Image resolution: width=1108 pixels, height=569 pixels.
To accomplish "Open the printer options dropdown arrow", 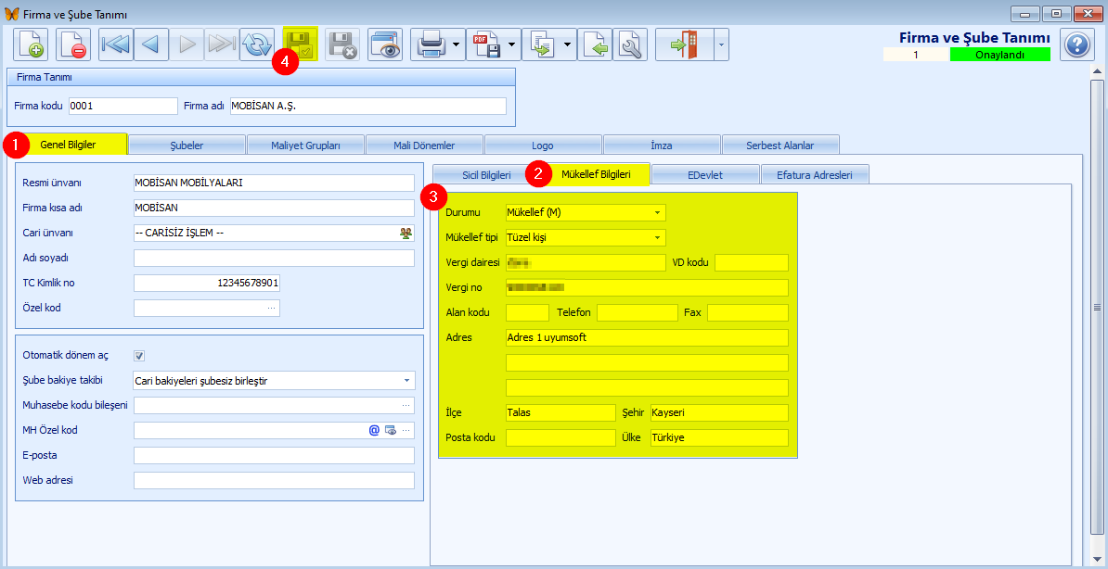I will click(x=457, y=45).
